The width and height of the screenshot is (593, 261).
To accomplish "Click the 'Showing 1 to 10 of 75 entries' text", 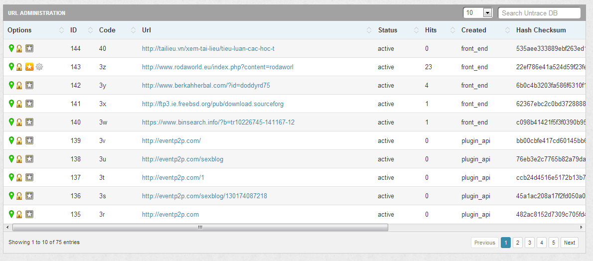I will (x=44, y=242).
